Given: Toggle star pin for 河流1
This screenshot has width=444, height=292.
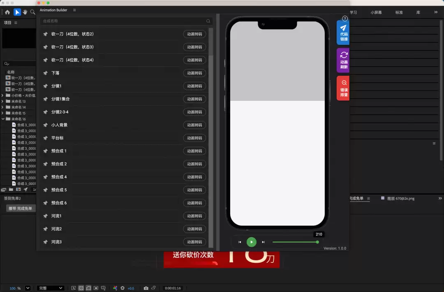Looking at the screenshot, I should point(45,216).
